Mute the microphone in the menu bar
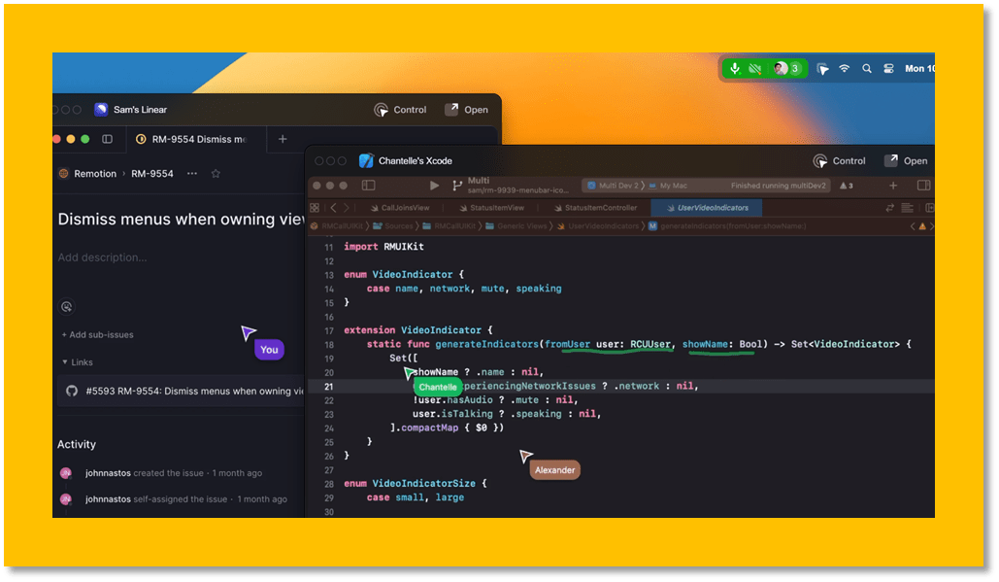 click(735, 69)
